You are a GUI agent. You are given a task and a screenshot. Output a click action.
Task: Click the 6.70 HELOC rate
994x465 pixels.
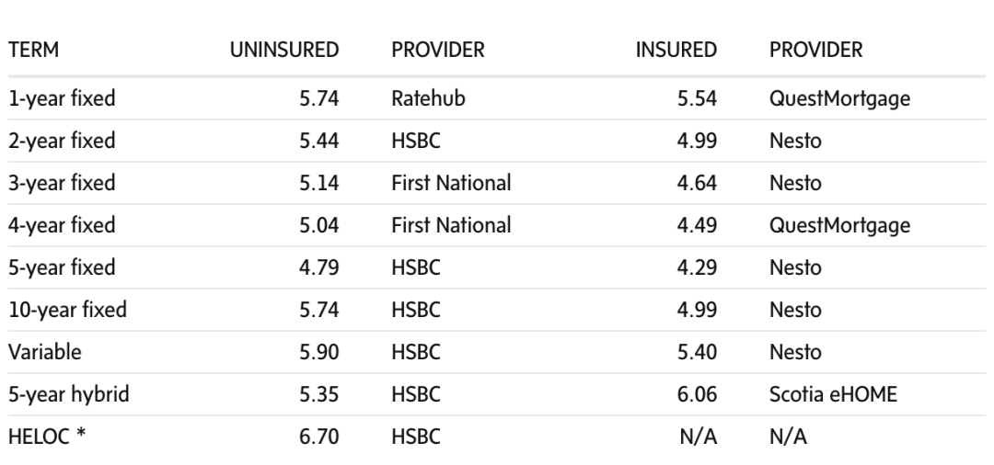pyautogui.click(x=318, y=437)
